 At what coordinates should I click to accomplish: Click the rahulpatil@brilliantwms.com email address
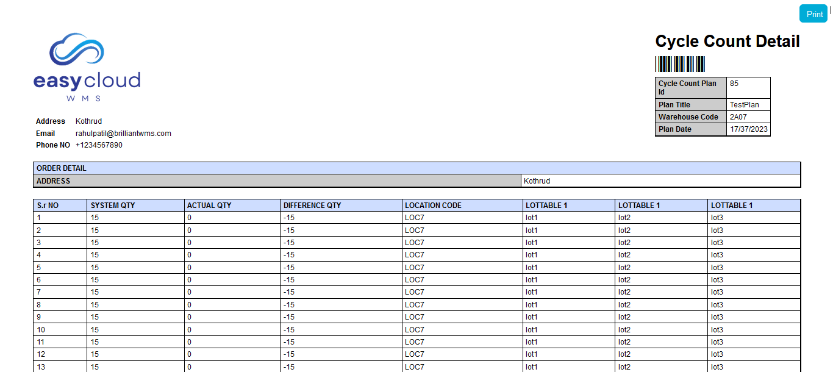point(123,134)
